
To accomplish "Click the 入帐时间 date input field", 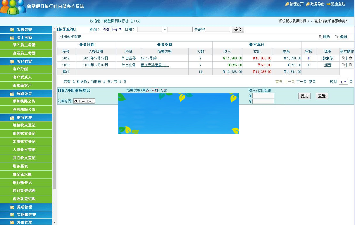I will [85, 101].
